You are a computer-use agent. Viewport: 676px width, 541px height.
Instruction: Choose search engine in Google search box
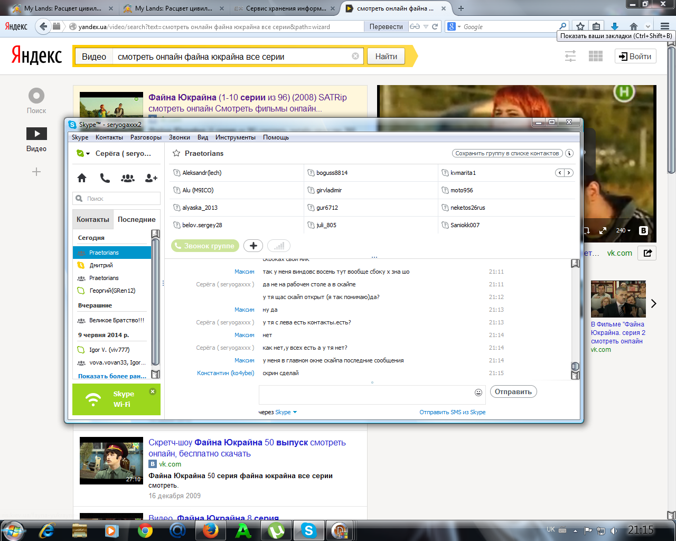click(x=454, y=26)
